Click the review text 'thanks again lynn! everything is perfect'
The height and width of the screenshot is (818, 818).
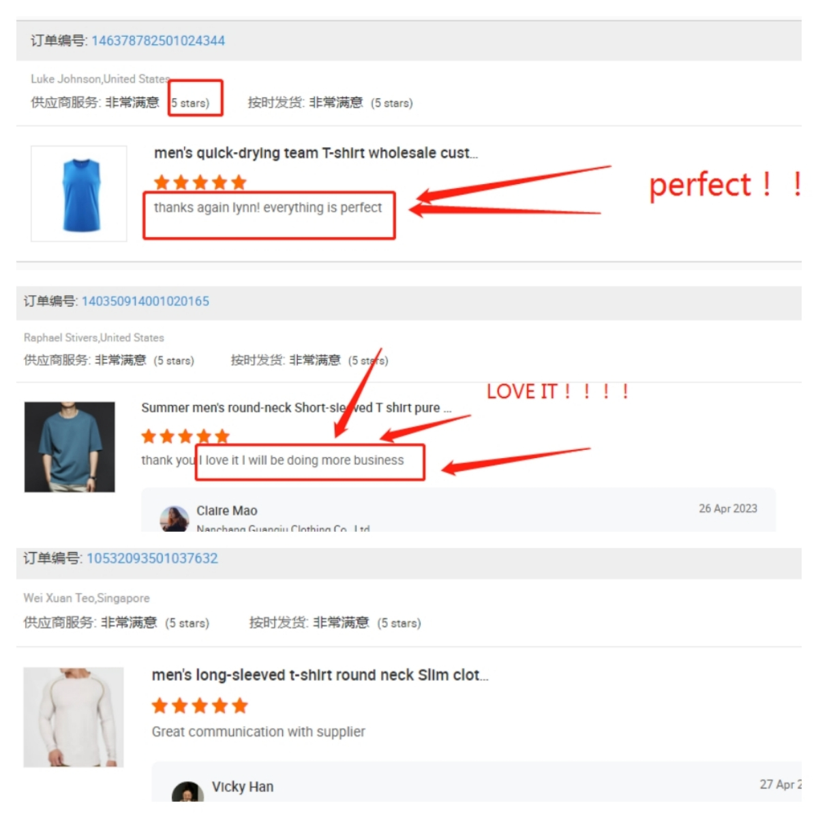pyautogui.click(x=268, y=207)
